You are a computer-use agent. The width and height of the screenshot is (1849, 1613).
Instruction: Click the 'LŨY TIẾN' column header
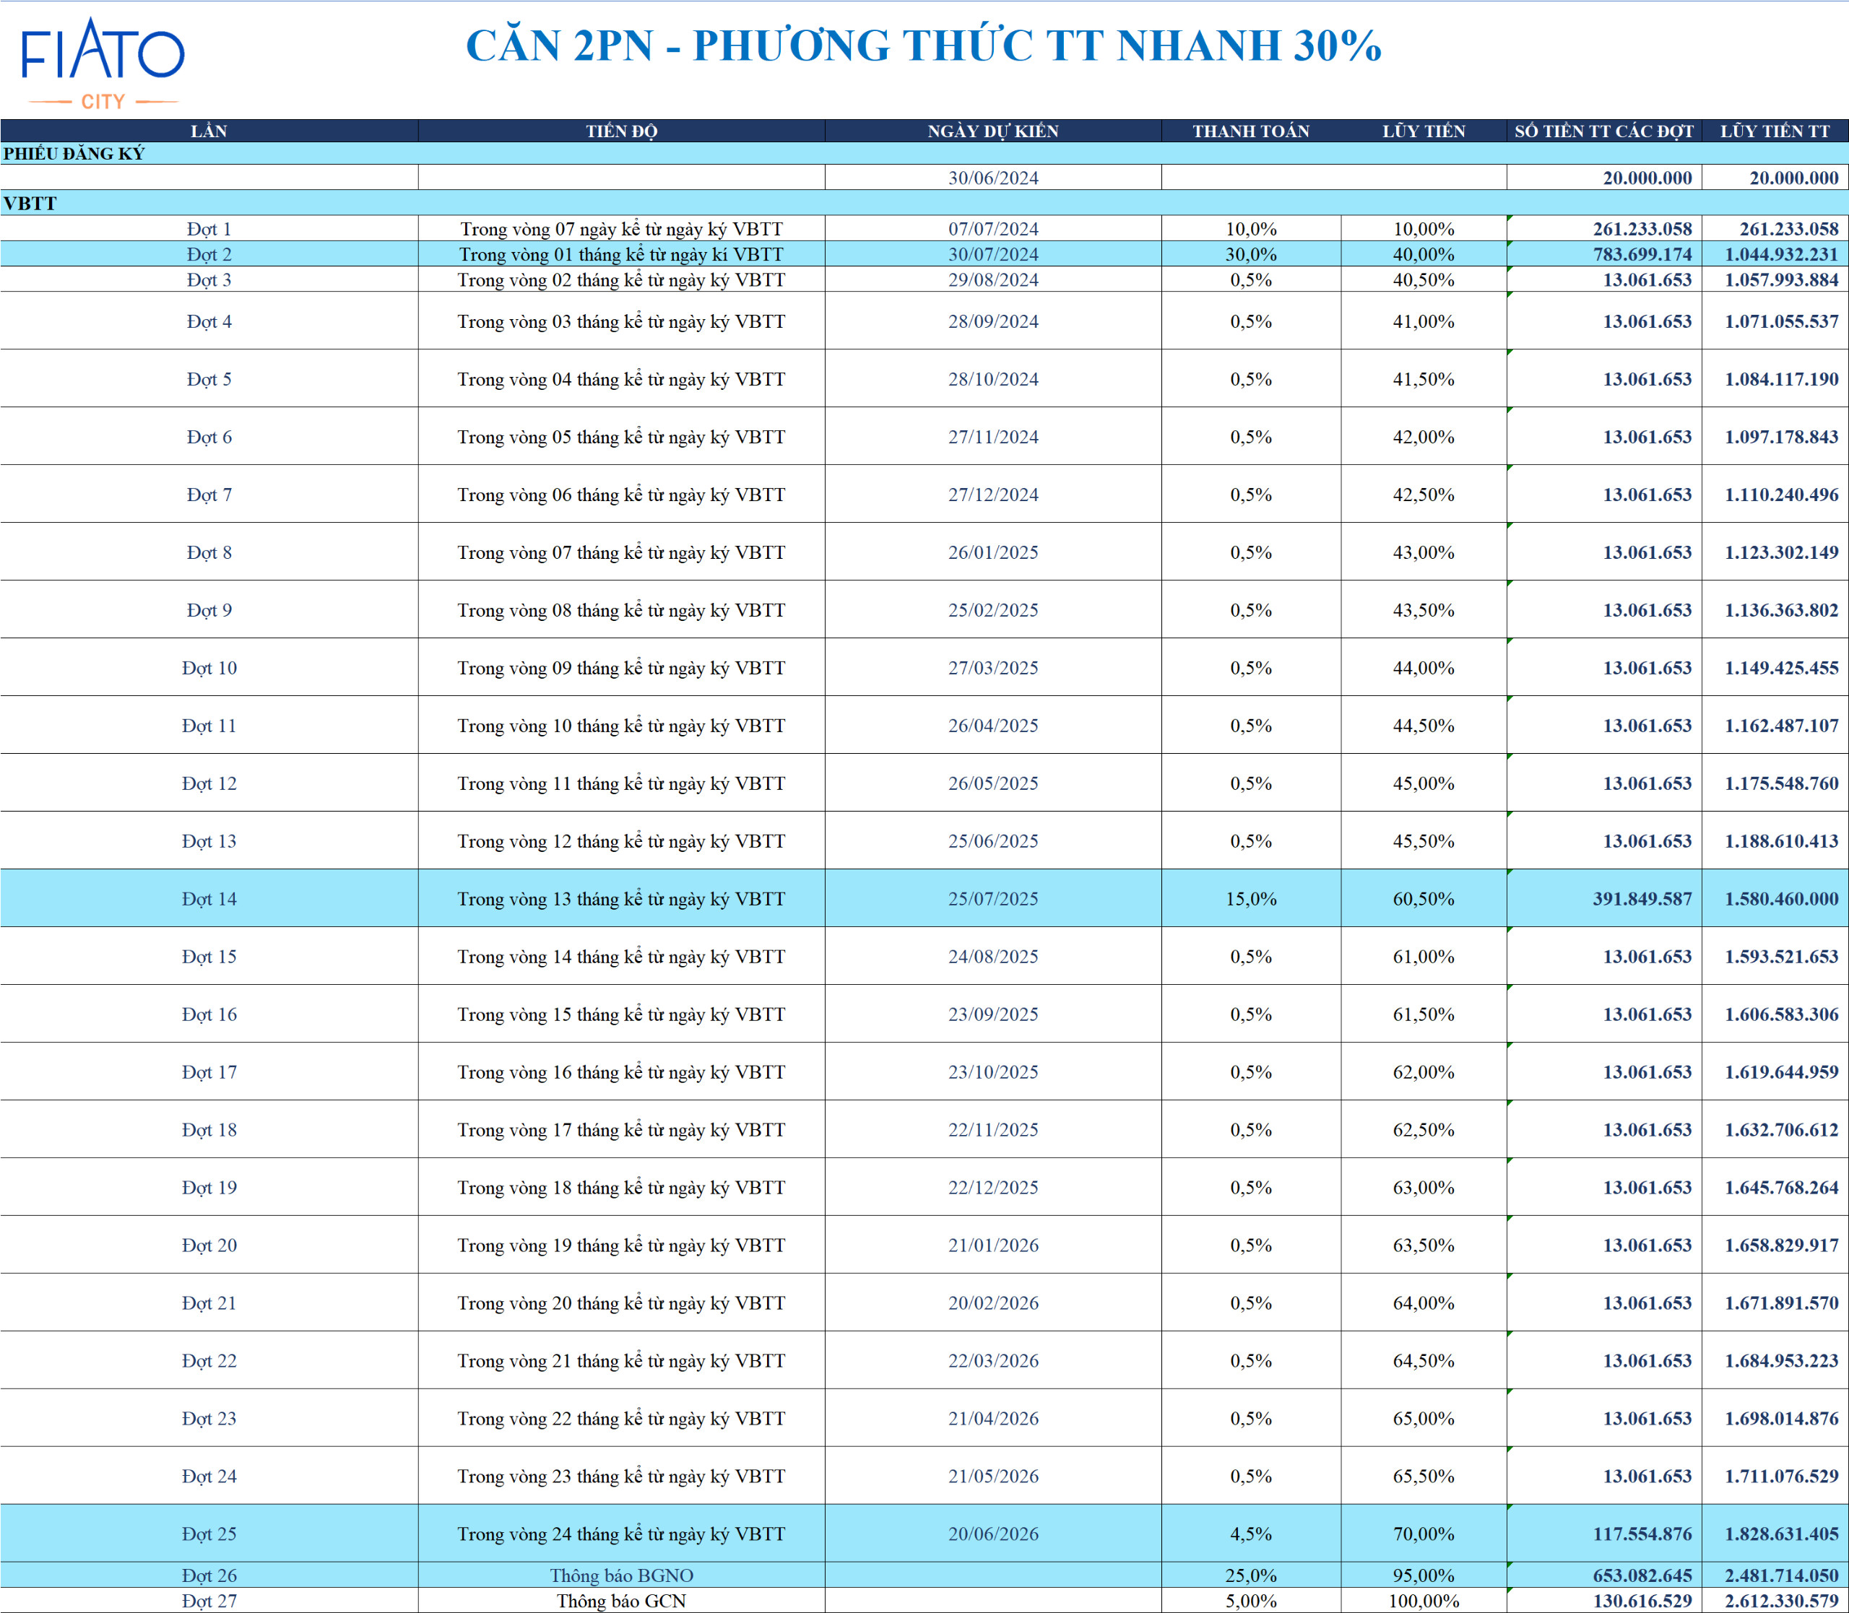[1424, 131]
